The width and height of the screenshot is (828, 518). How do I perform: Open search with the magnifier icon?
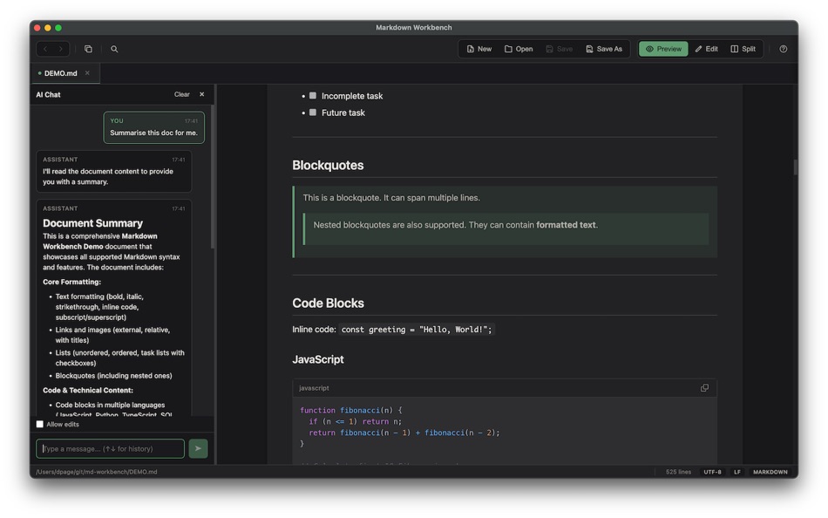click(x=113, y=49)
